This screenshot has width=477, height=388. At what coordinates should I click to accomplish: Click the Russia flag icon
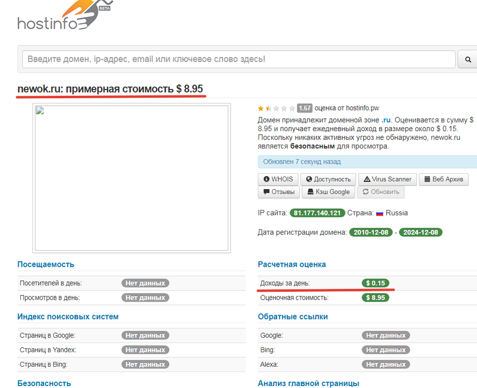pos(380,213)
